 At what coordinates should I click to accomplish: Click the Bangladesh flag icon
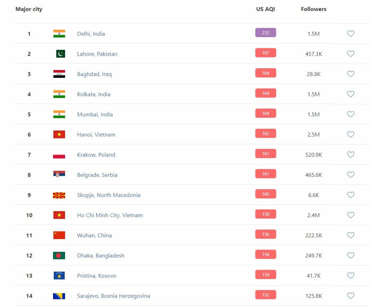[x=59, y=255]
